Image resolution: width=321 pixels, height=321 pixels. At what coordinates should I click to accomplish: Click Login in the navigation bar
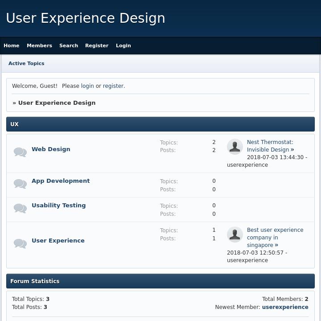(x=123, y=45)
